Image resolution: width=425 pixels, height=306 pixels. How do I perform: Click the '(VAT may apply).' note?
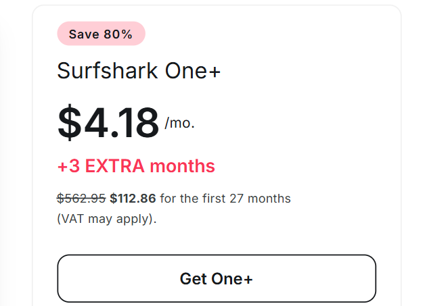pyautogui.click(x=107, y=219)
